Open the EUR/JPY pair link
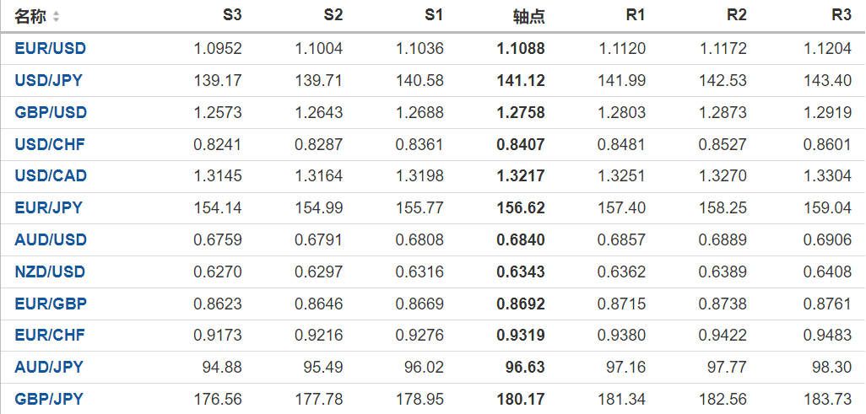This screenshot has height=414, width=866. [x=48, y=208]
